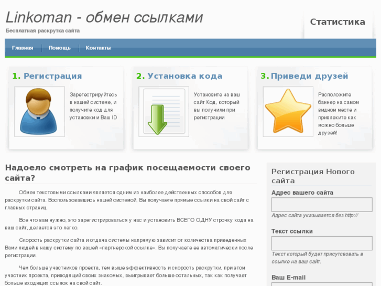The image size is (381, 286).
Task: Open the Главная menu item
Action: 23,48
